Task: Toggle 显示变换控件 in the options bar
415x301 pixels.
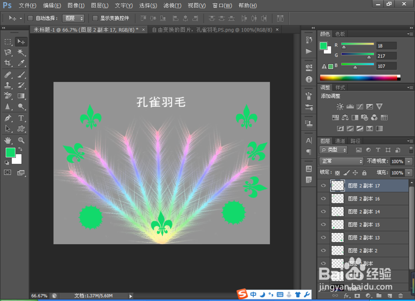Action: coord(96,18)
